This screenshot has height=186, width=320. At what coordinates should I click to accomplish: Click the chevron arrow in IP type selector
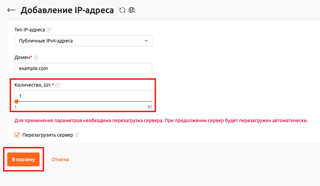[x=146, y=41]
